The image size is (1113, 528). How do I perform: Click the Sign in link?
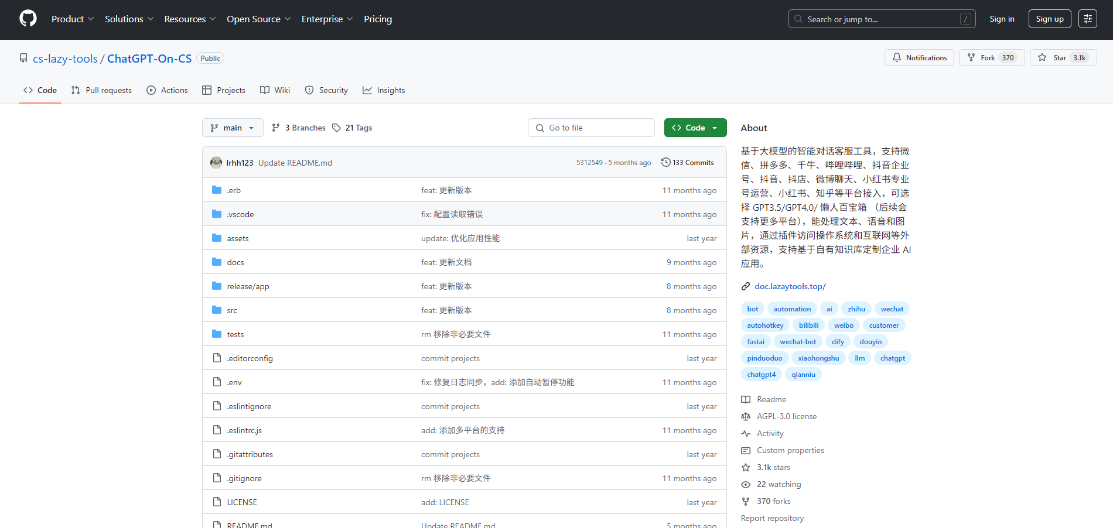(x=1002, y=19)
